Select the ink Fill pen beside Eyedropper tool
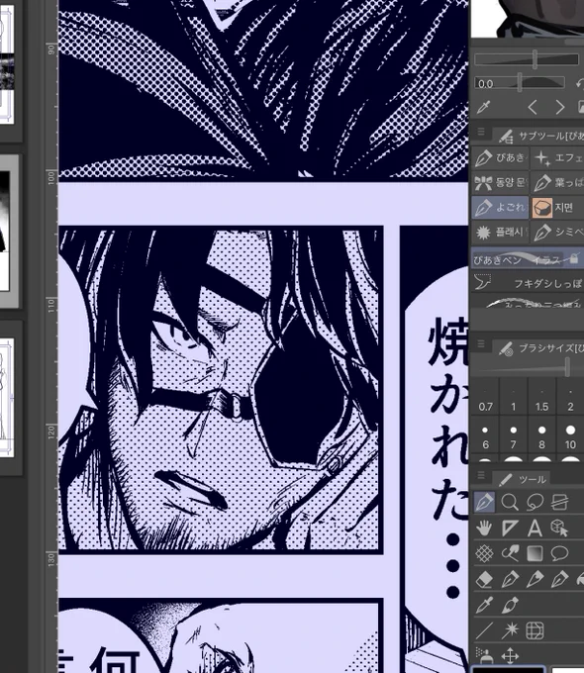The image size is (584, 673). pos(510,605)
